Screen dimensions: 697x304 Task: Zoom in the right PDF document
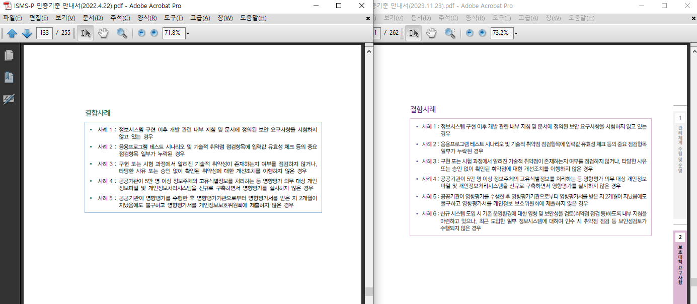tap(483, 33)
